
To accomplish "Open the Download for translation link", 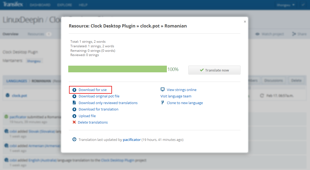I will tap(98, 109).
